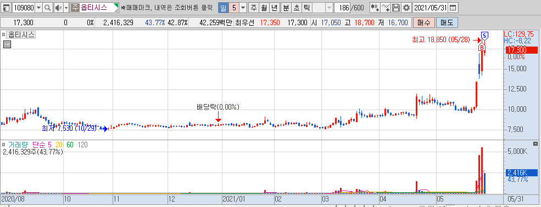Toggle the panel list icon beside stock code
The height and width of the screenshot is (207, 541).
click(7, 8)
